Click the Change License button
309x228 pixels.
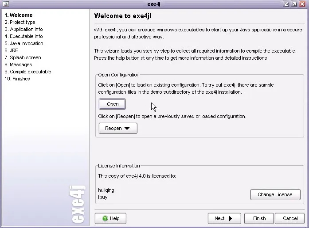(x=275, y=194)
